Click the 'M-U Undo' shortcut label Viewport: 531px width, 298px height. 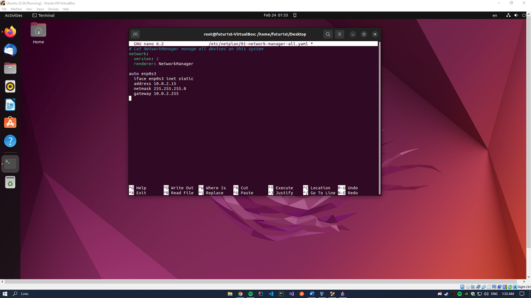click(348, 188)
